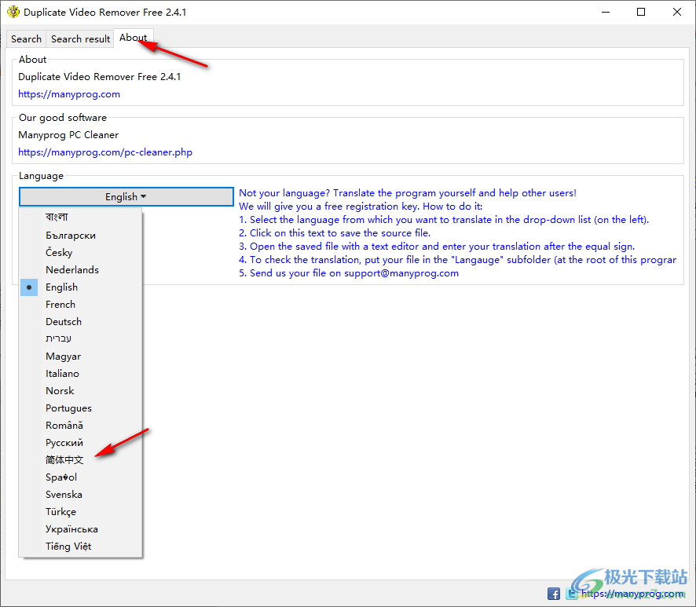Select Norsk language
696x607 pixels.
81,391
